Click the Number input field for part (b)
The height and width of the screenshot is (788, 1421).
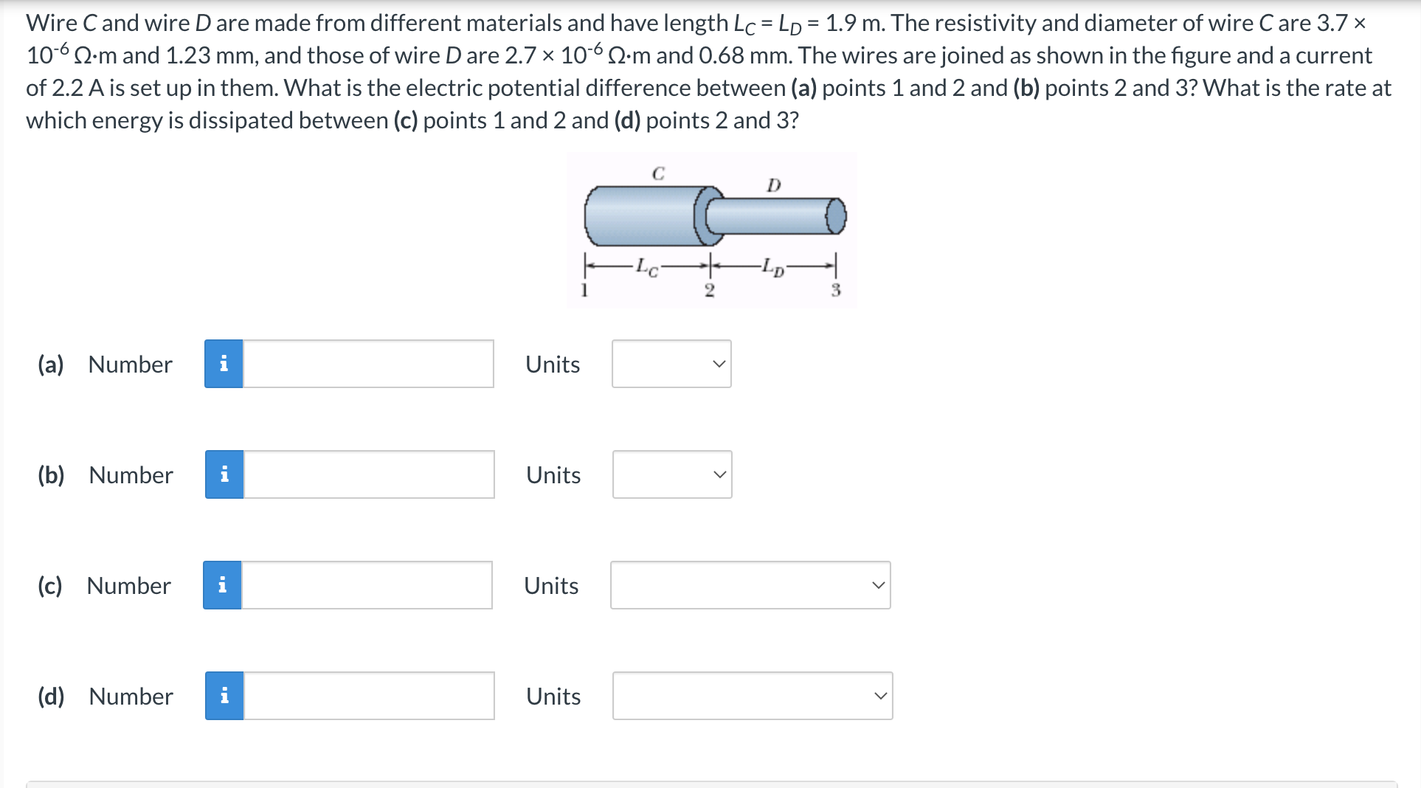pyautogui.click(x=367, y=474)
